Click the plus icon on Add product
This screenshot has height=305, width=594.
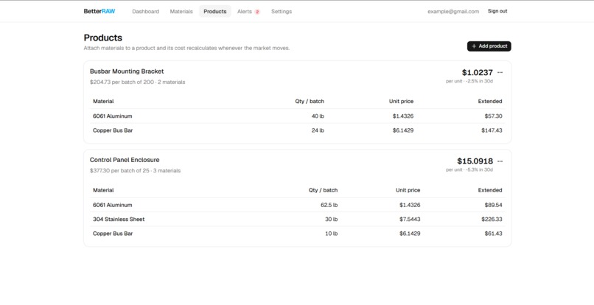(474, 46)
